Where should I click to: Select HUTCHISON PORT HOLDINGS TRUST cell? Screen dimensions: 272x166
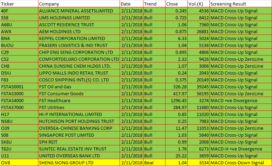[x=79, y=121]
